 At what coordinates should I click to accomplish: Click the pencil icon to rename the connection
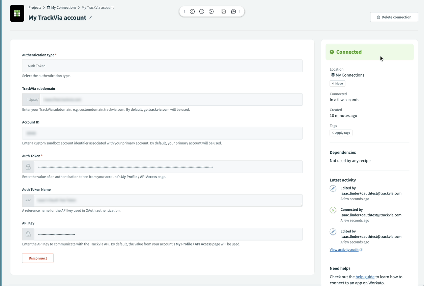pos(91,17)
